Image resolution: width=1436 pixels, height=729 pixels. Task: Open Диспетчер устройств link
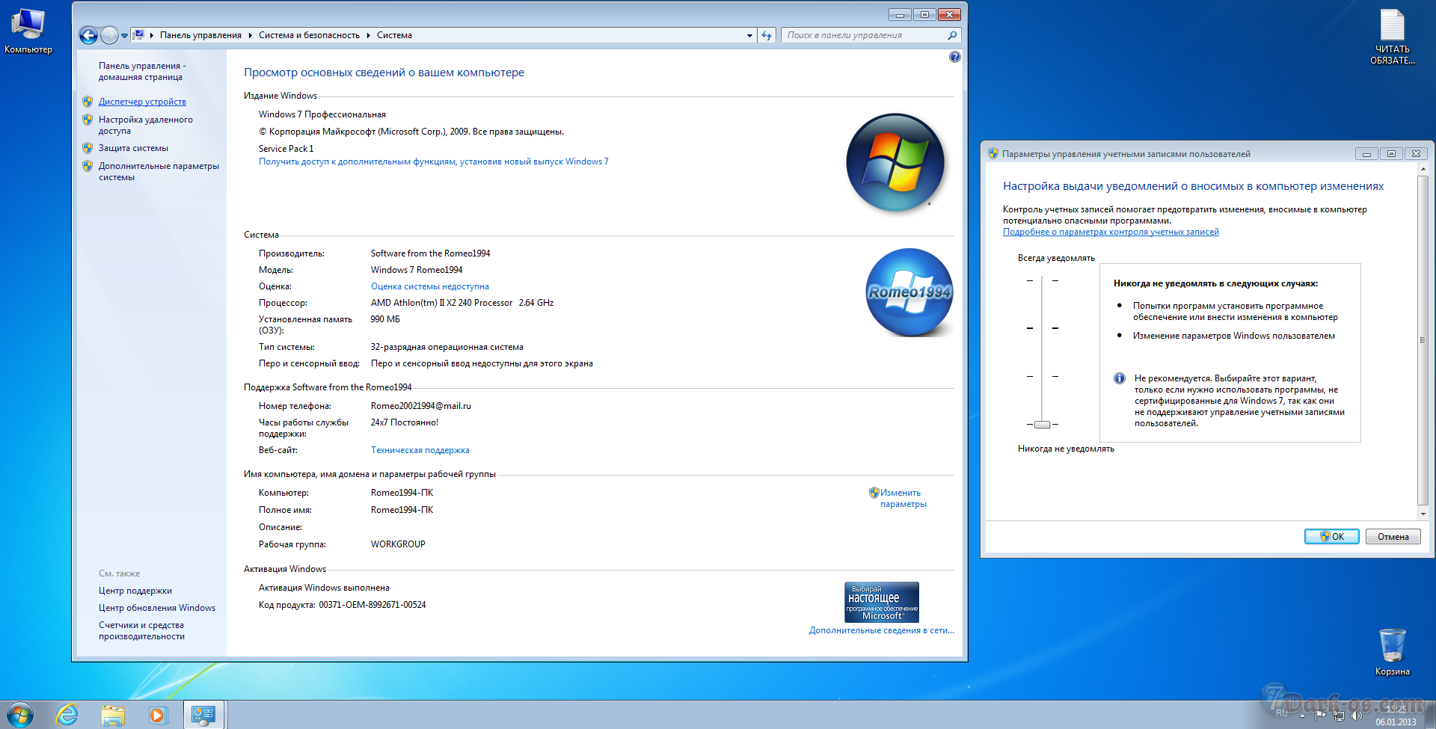(142, 102)
